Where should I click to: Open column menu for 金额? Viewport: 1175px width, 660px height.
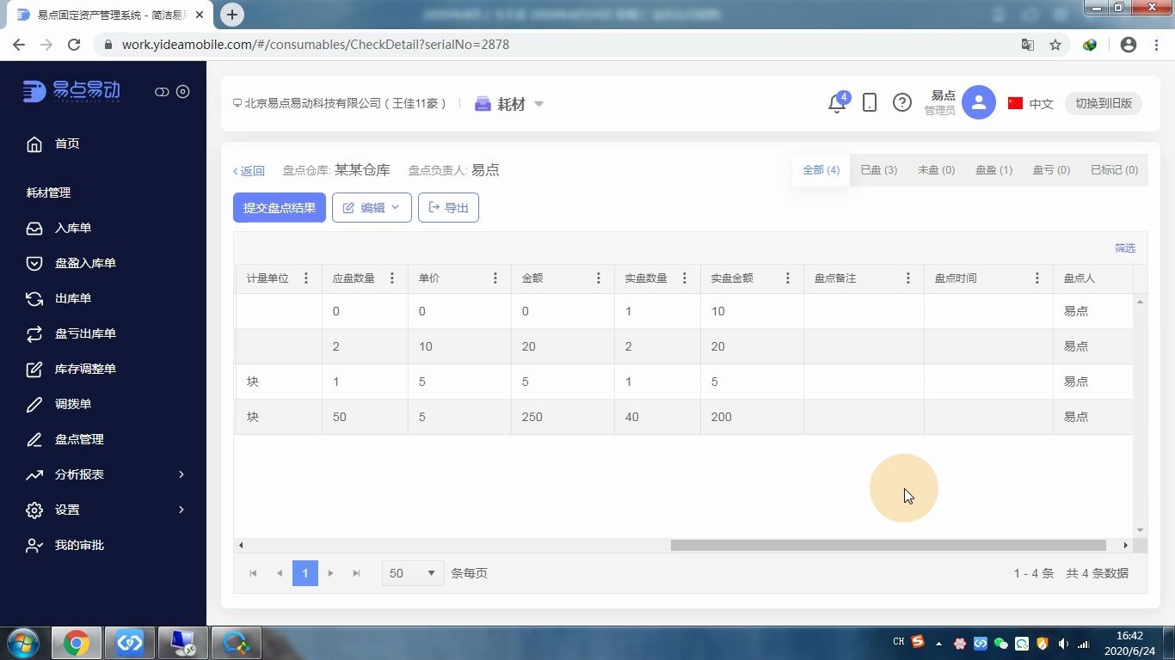click(599, 278)
